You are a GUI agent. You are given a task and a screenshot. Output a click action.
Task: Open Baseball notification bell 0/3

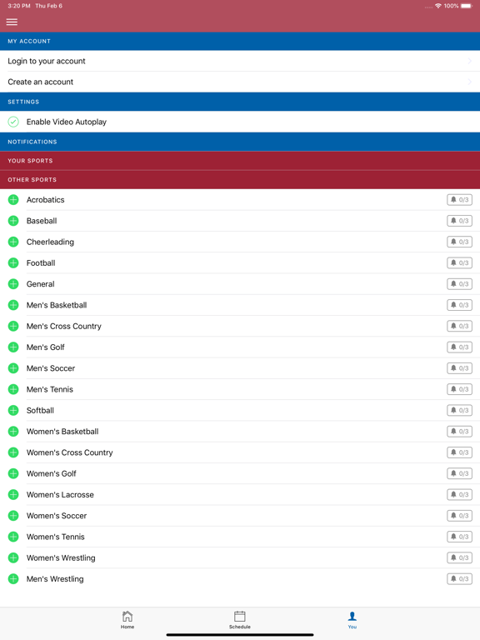coord(460,221)
